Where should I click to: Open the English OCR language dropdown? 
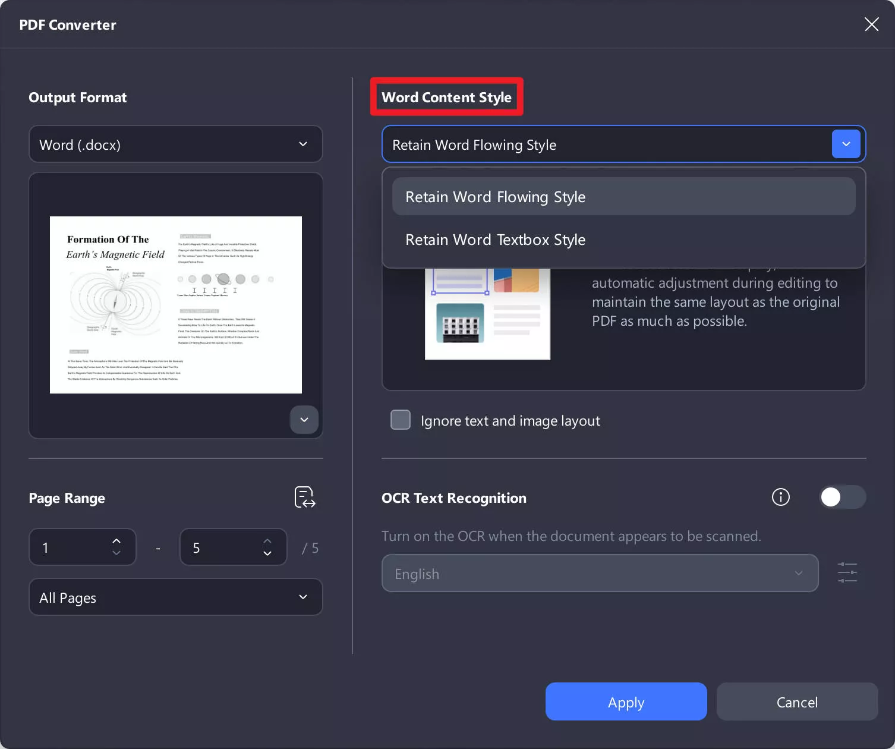pyautogui.click(x=600, y=573)
